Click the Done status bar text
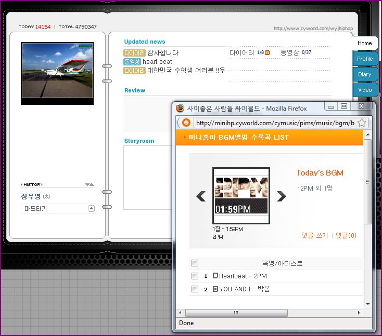The height and width of the screenshot is (336, 382). pos(186,323)
